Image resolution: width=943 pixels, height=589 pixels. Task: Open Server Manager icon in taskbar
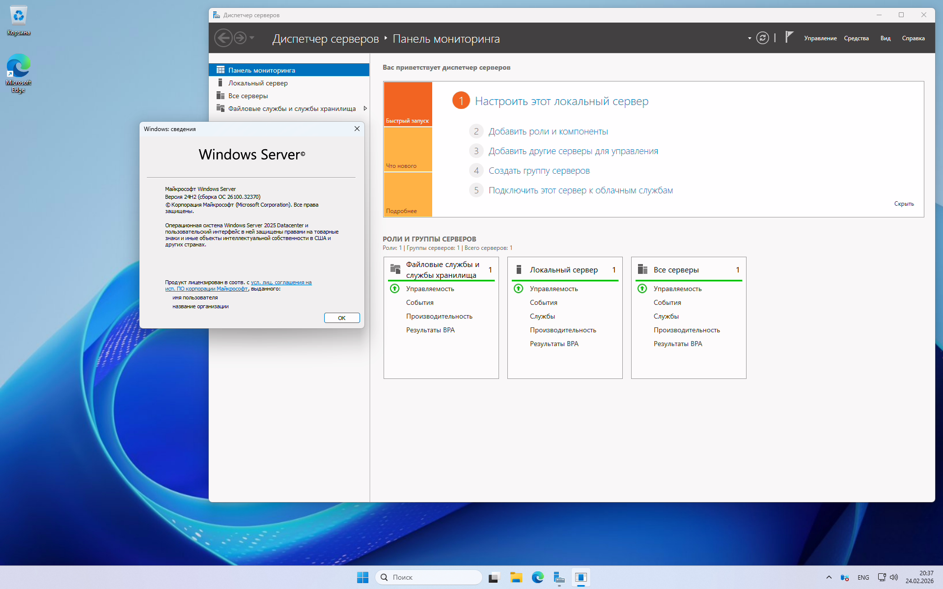(x=559, y=577)
